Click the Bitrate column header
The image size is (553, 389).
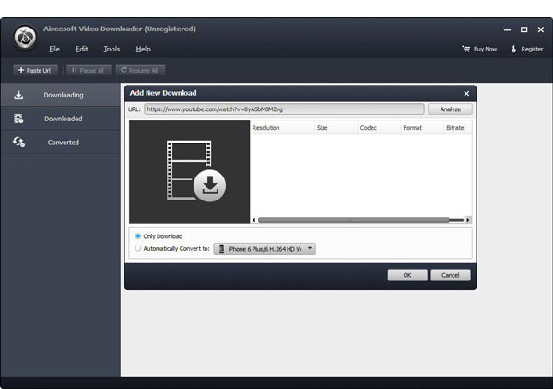pyautogui.click(x=457, y=128)
